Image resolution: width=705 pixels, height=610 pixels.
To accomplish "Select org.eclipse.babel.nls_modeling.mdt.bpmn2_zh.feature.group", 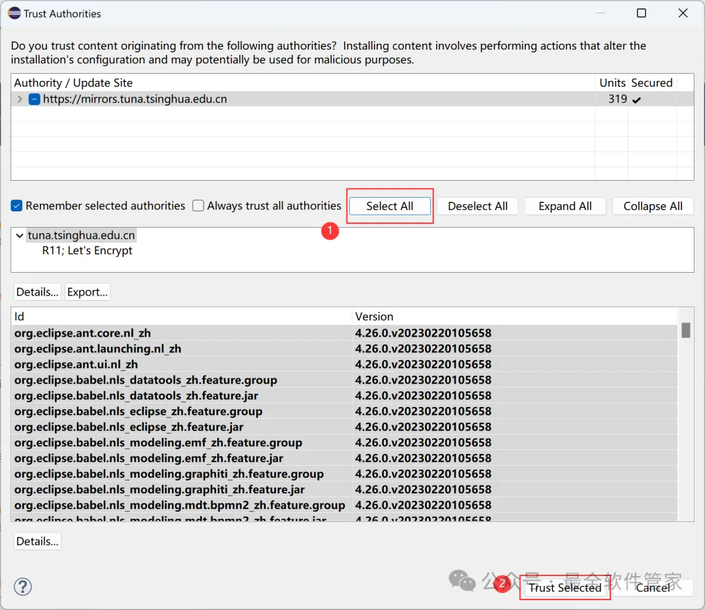I will [x=345, y=505].
